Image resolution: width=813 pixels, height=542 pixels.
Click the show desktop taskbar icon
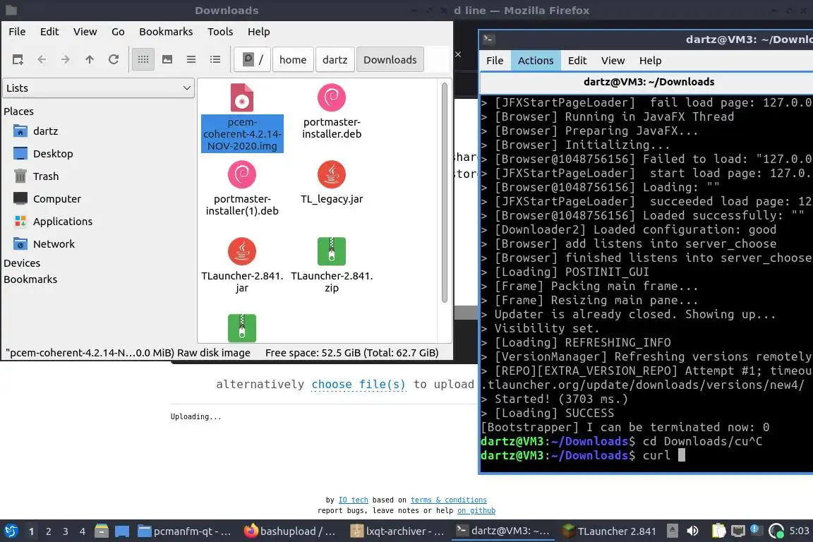coord(122,531)
